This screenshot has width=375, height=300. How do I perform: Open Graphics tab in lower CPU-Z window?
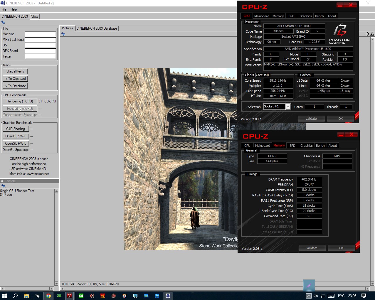(306, 146)
